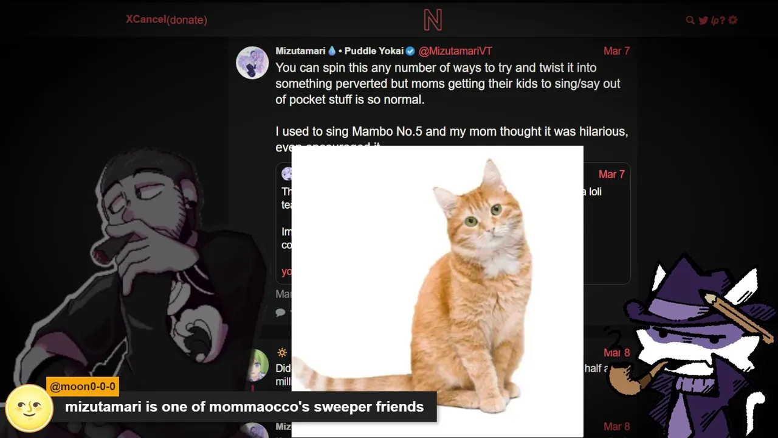Click the reply speech bubble icon under tweet

click(280, 312)
